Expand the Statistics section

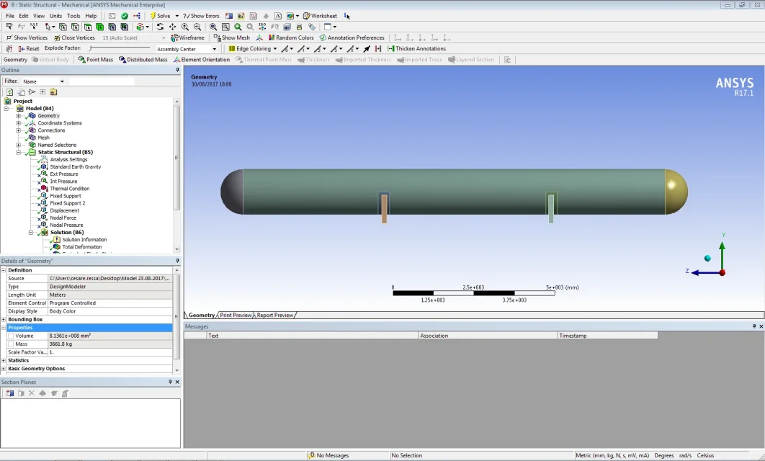tap(4, 360)
